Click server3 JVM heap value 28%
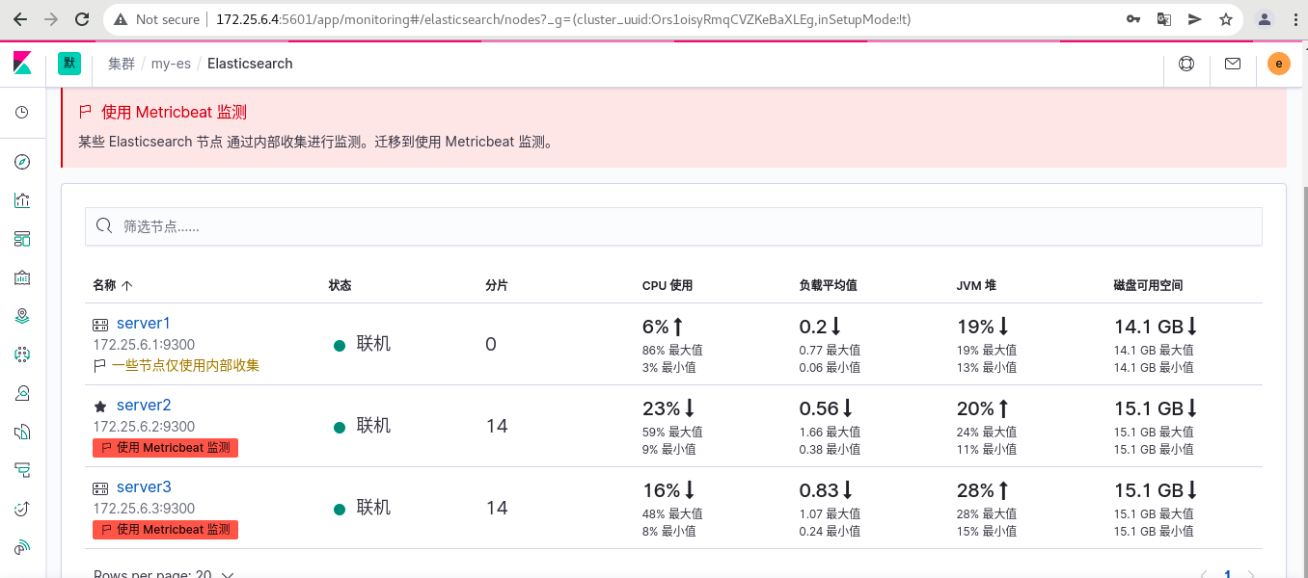Viewport: 1308px width, 578px height. [x=975, y=490]
